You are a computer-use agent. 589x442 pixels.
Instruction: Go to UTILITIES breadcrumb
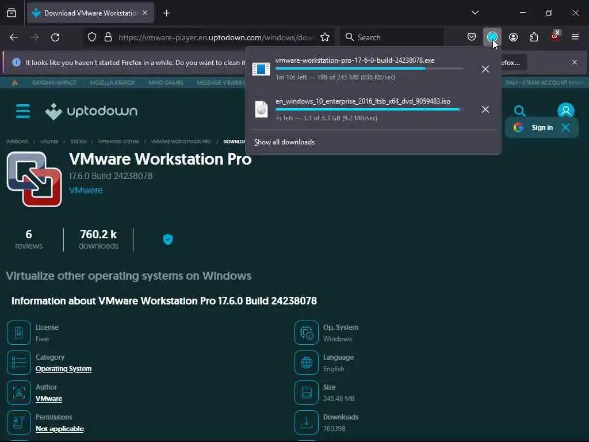(x=49, y=142)
